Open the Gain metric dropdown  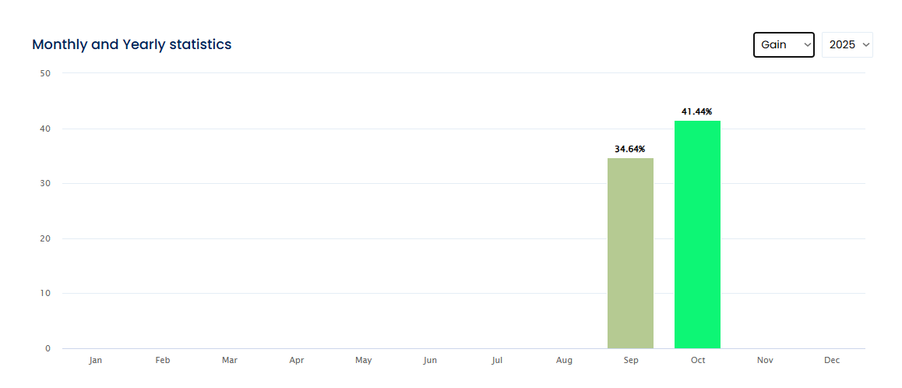[783, 45]
